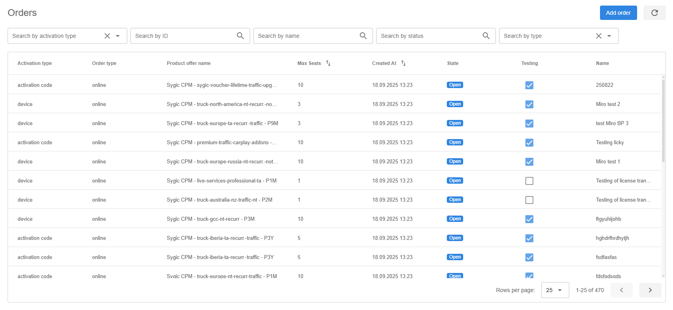Click Open state badge for Miro test 2

(x=455, y=104)
